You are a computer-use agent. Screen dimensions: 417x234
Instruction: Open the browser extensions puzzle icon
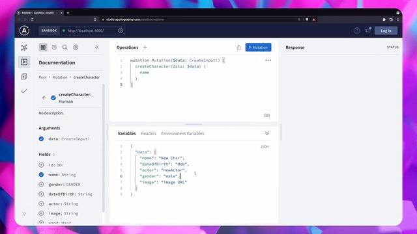(x=384, y=19)
